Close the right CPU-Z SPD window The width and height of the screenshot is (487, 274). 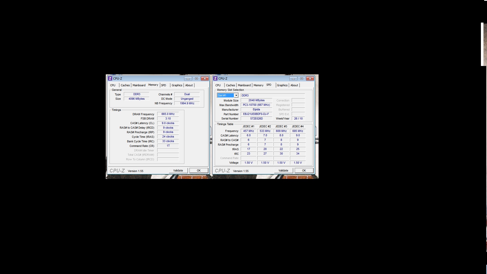coord(310,79)
